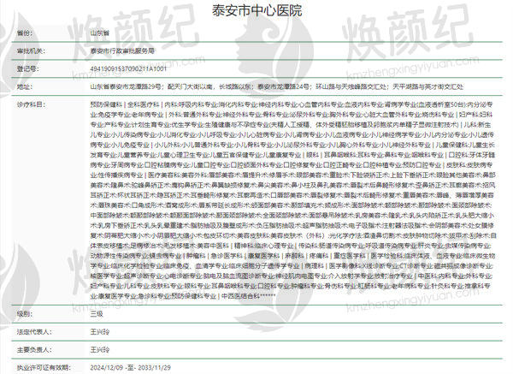
Task: Click 王兴玲 in the 法定代表人 row
Action: (x=100, y=332)
